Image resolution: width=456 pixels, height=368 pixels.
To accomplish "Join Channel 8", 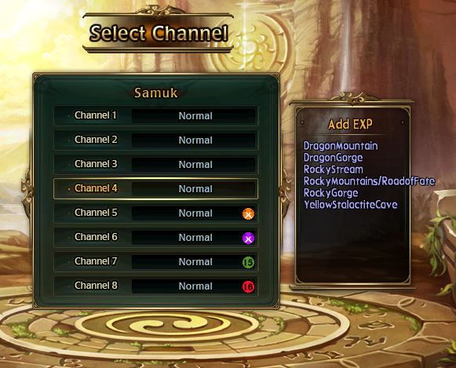I will [155, 286].
